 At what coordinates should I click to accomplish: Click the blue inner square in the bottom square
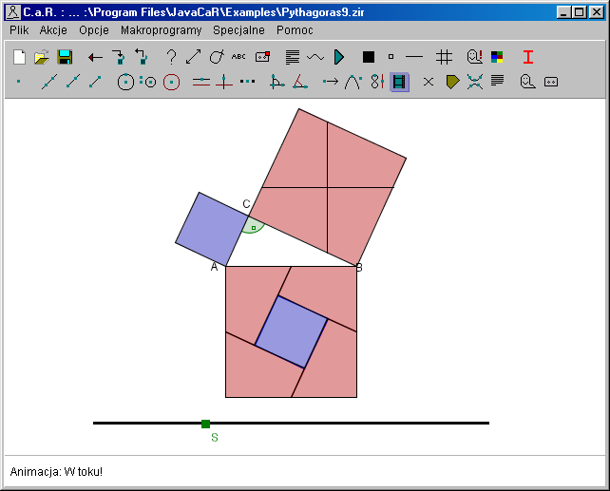click(x=291, y=331)
